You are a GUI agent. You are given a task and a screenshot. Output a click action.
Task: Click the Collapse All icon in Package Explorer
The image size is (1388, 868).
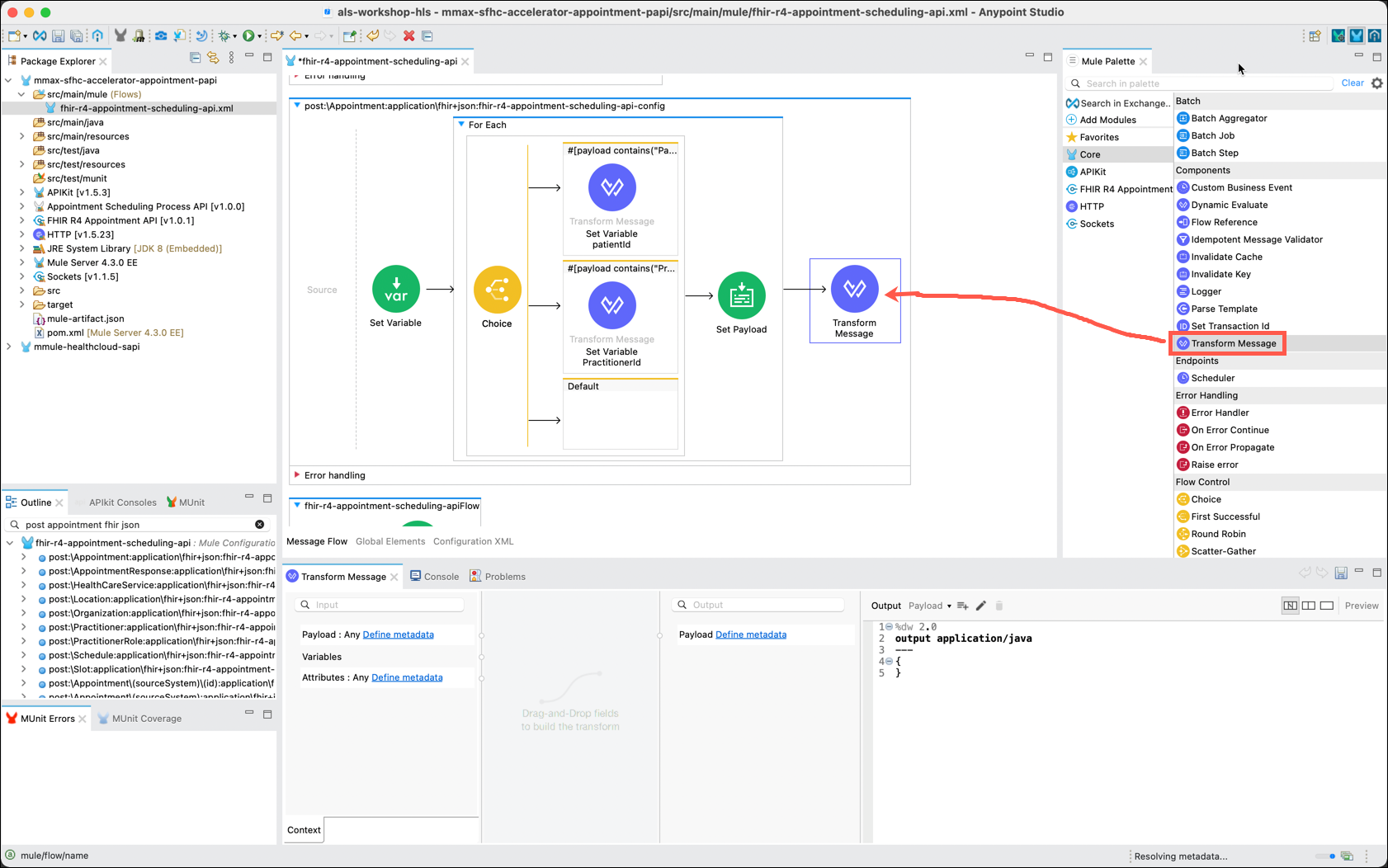(195, 58)
